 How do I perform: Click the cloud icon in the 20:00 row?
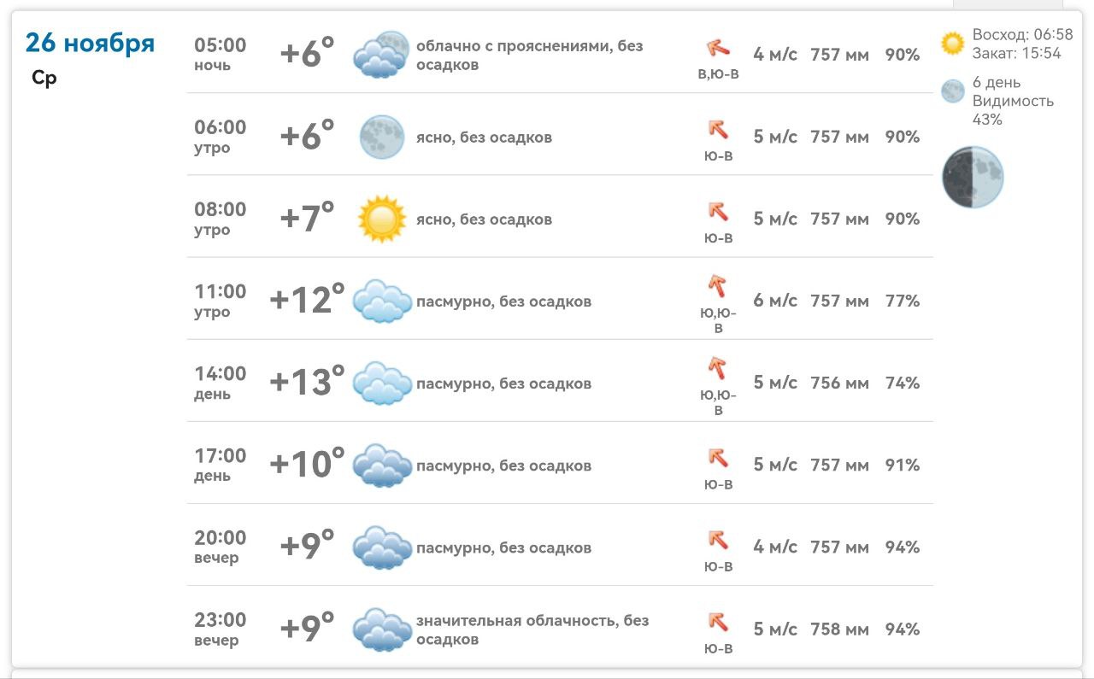pyautogui.click(x=381, y=547)
